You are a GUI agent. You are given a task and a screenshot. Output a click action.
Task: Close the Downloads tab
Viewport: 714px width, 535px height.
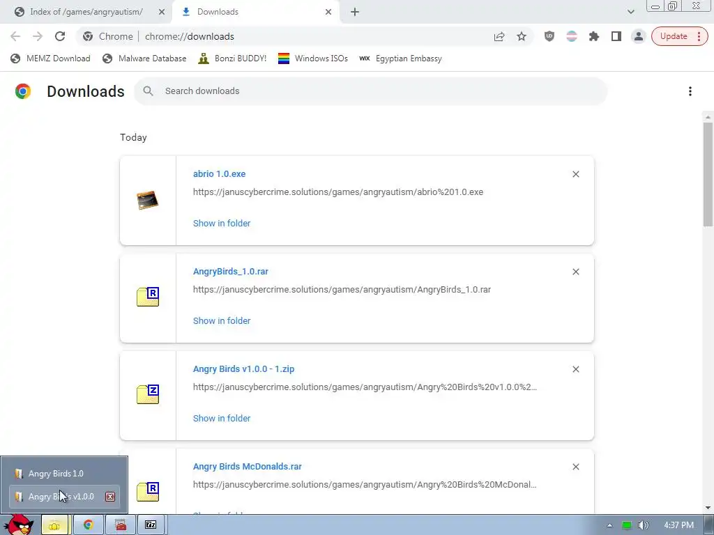(x=328, y=13)
